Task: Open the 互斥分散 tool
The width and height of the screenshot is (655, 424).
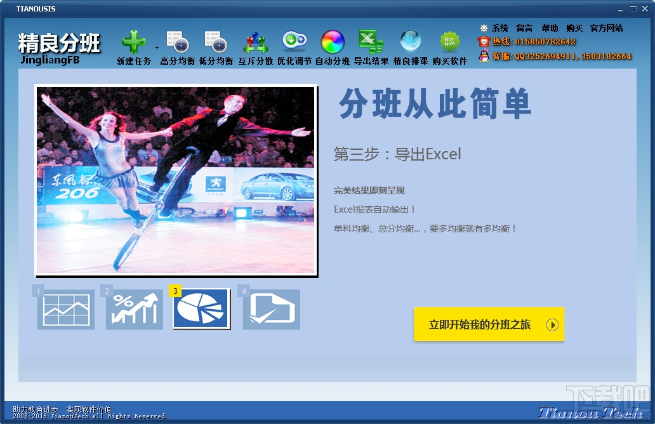Action: click(x=256, y=43)
